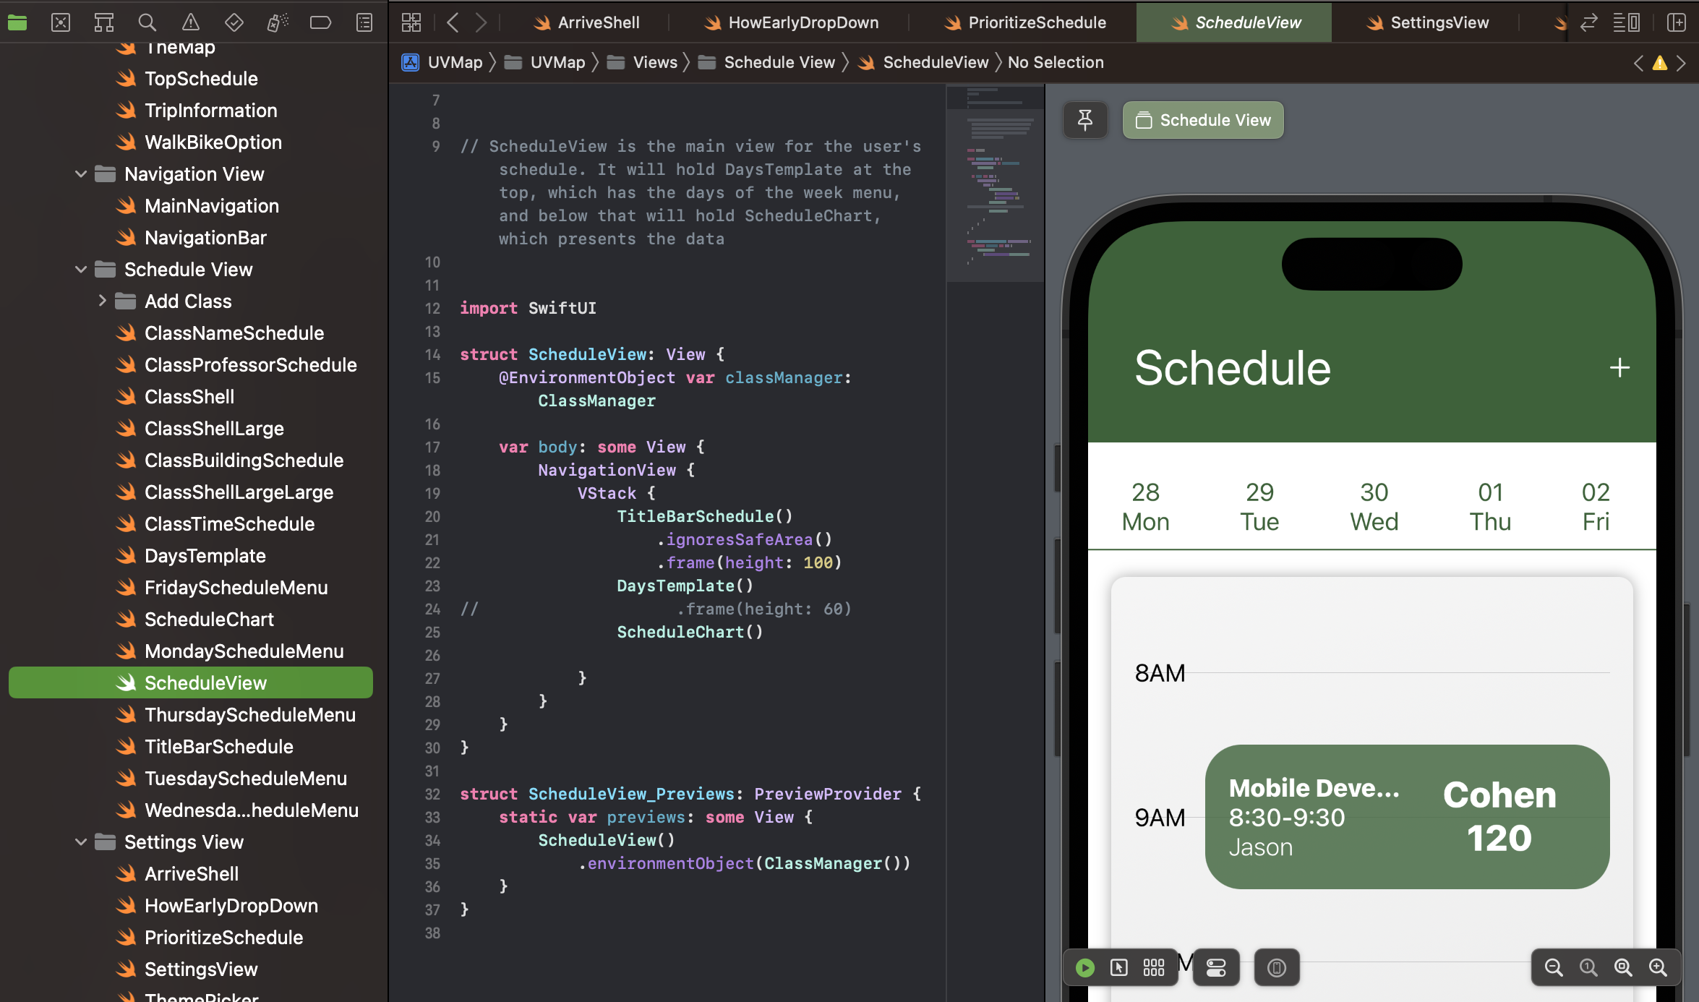Expand the Add Class folder

(x=102, y=301)
